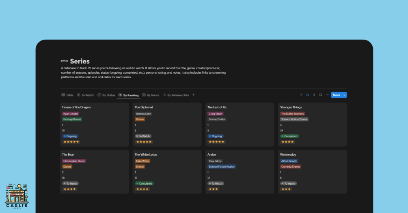Open the Andor card title

click(x=212, y=154)
